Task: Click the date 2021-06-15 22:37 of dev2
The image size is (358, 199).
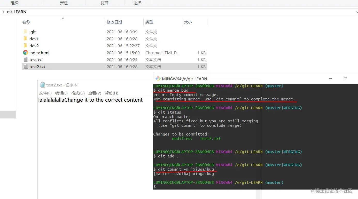Action: (x=123, y=46)
